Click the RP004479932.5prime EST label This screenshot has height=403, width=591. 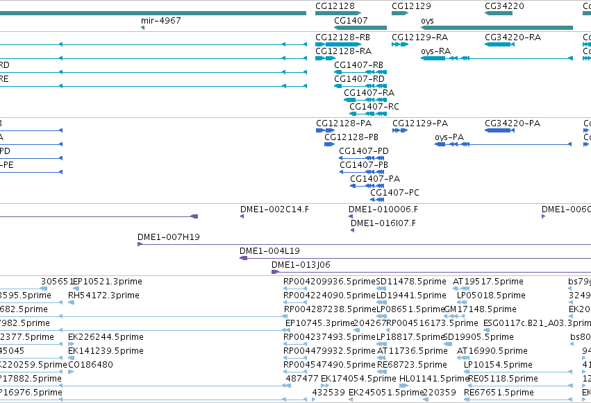(x=330, y=351)
